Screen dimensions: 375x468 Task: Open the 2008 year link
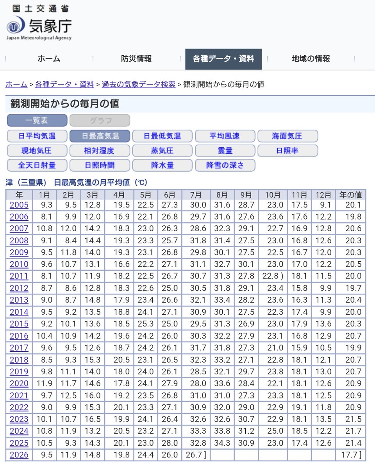pyautogui.click(x=19, y=241)
